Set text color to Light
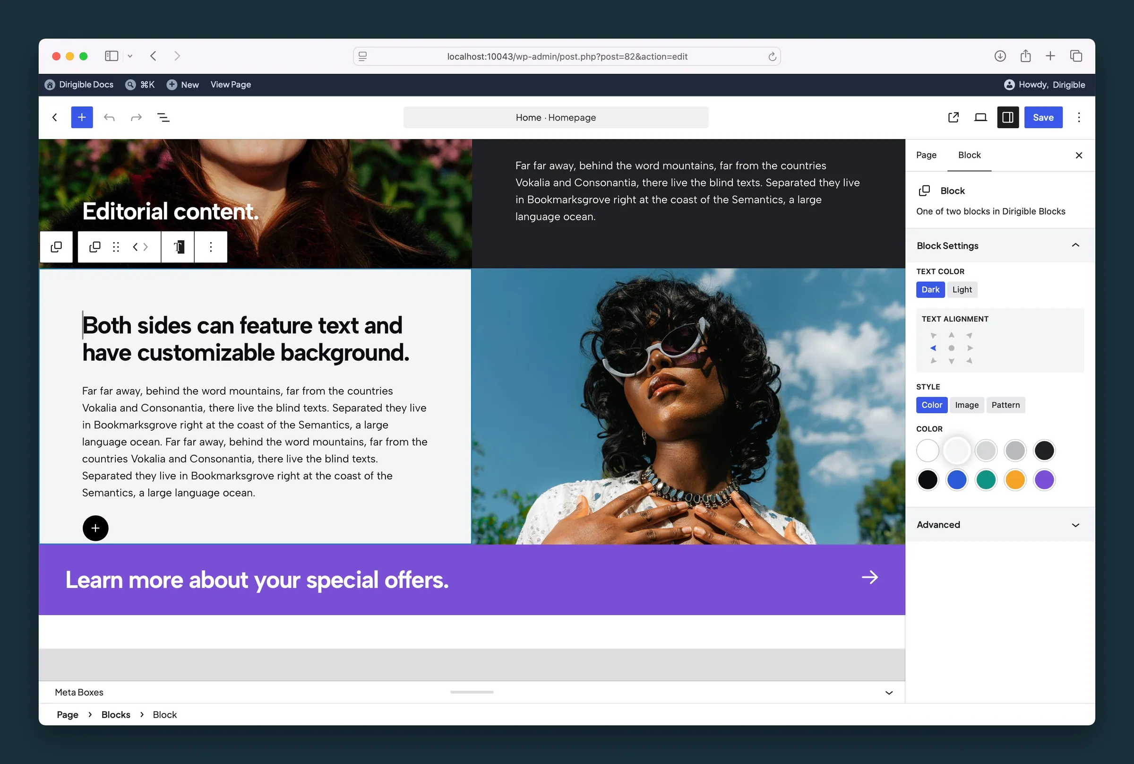 click(962, 289)
